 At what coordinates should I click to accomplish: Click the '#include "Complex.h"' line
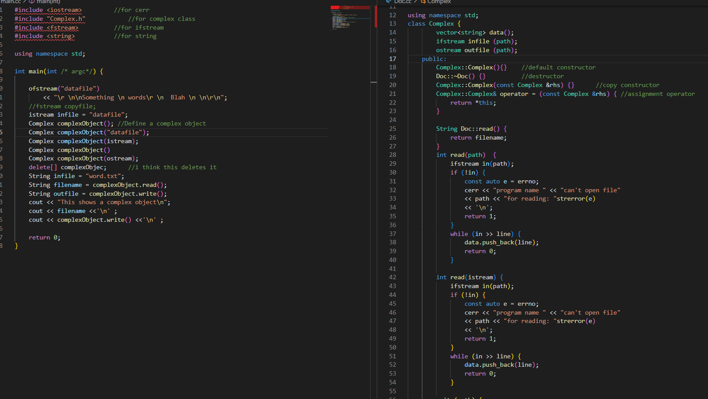(x=50, y=19)
